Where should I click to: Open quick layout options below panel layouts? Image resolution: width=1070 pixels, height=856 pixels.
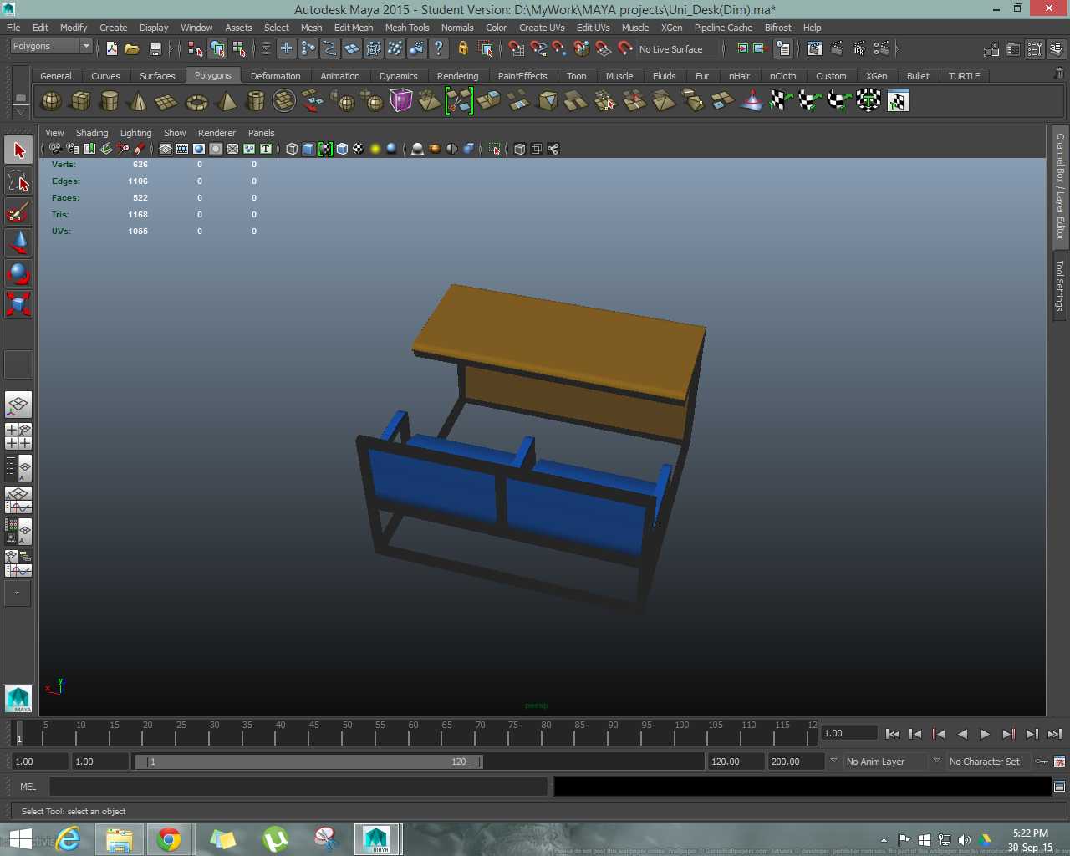[18, 593]
